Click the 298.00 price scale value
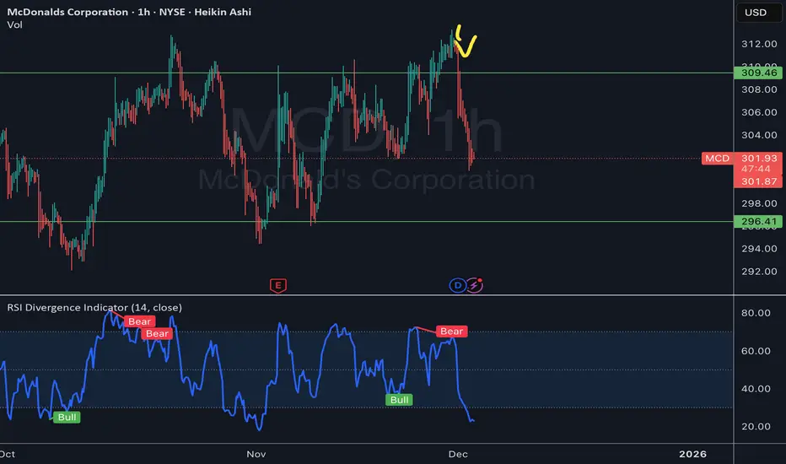Image resolution: width=786 pixels, height=464 pixels. pos(759,203)
